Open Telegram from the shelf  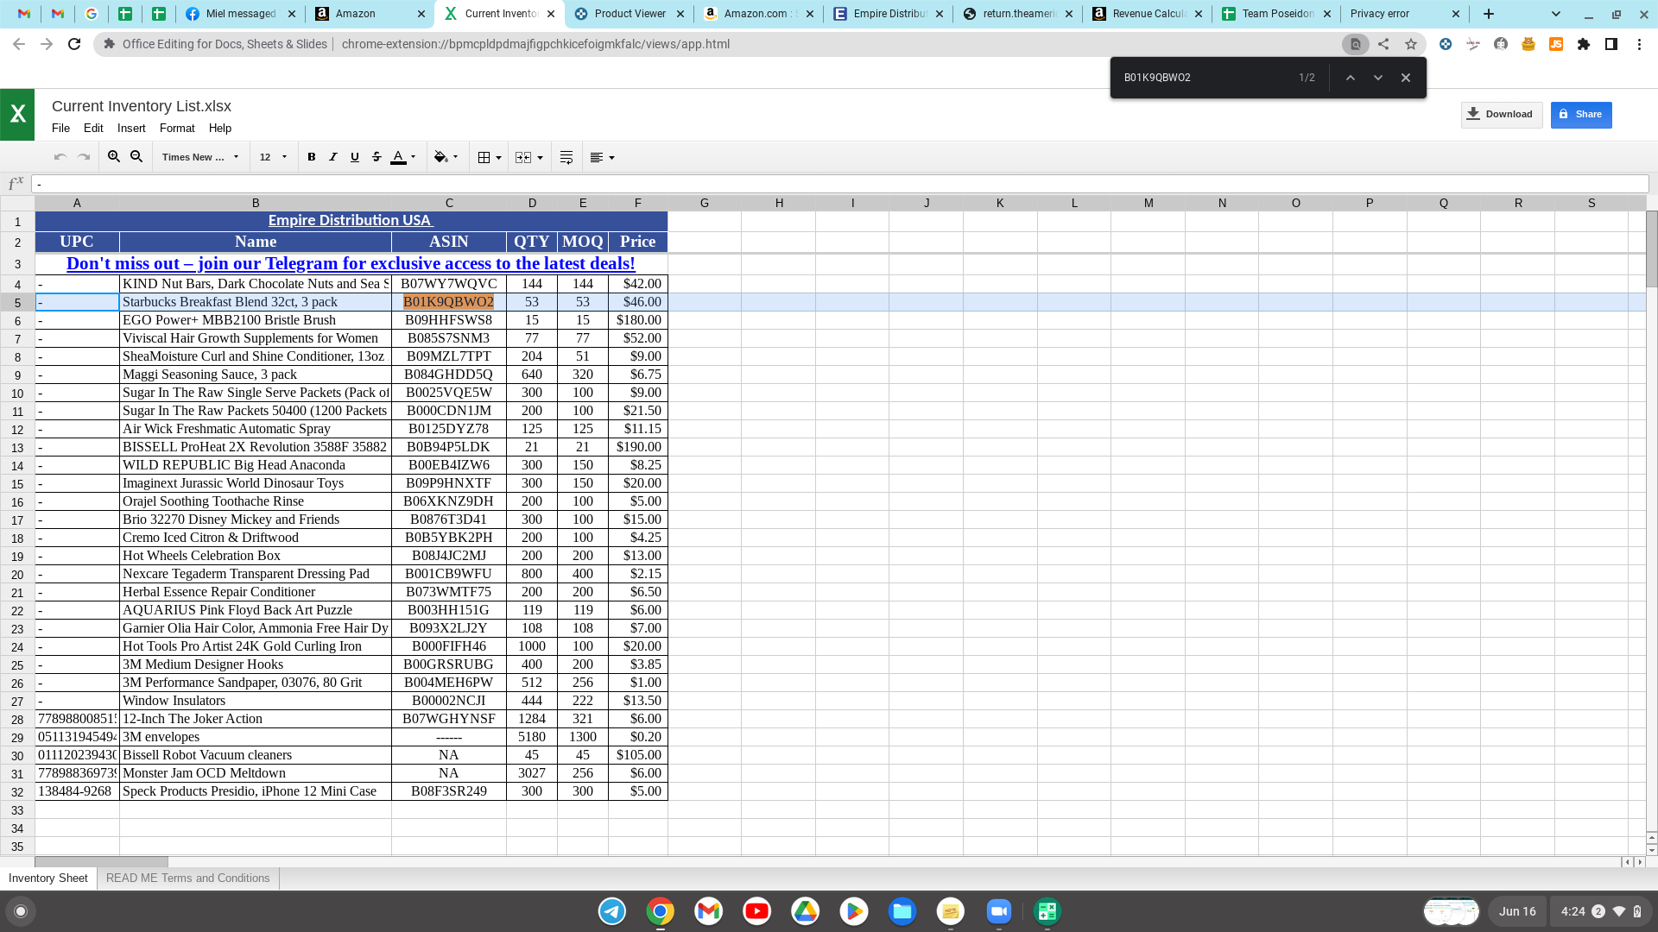coord(612,911)
